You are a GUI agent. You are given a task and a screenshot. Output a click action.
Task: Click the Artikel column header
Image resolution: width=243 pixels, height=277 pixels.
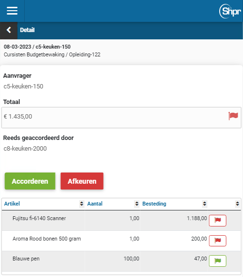click(x=12, y=204)
